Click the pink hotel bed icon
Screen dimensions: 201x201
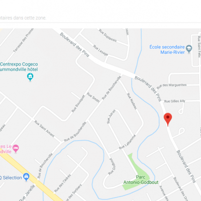click(x=16, y=149)
